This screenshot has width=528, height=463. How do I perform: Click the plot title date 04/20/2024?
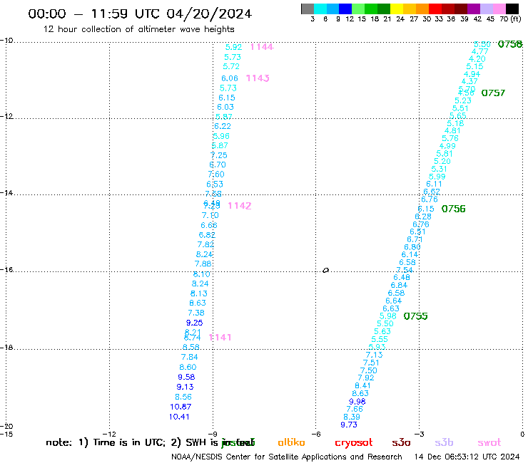(x=209, y=14)
